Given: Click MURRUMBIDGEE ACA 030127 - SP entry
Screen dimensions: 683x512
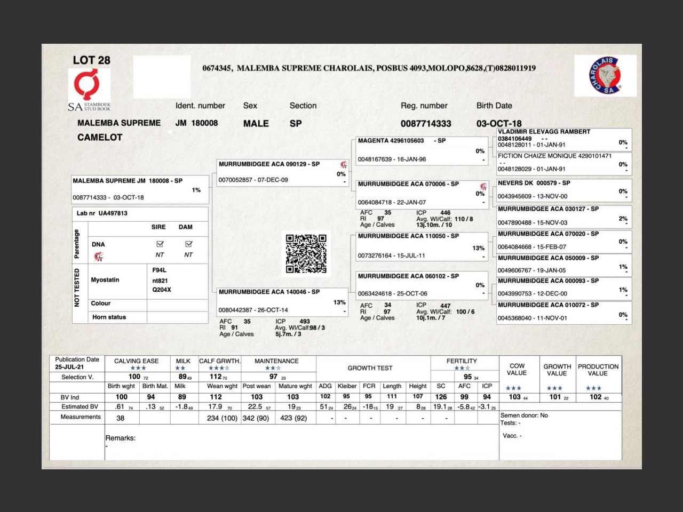Looking at the screenshot, I should coord(564,216).
